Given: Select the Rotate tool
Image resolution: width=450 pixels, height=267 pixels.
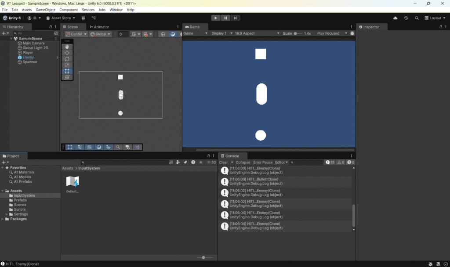Looking at the screenshot, I should 67,59.
